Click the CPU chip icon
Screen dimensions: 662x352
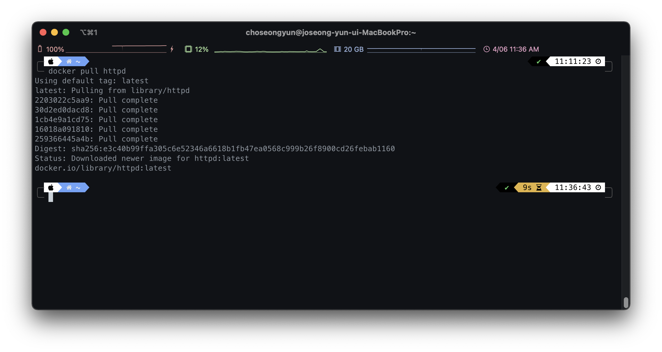click(x=188, y=49)
